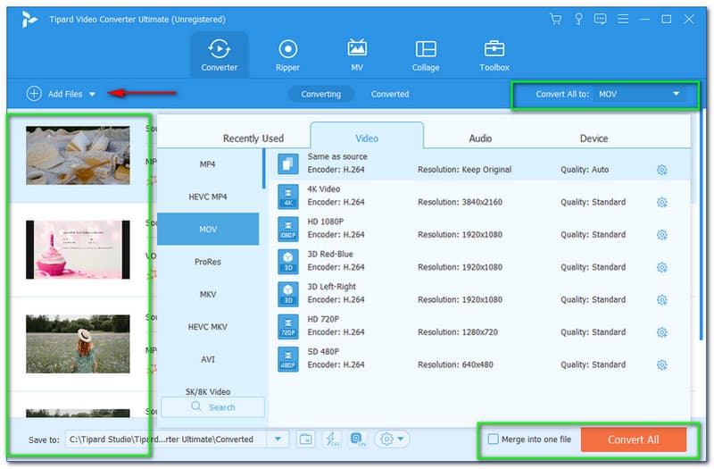Open the Save to path dropdown

(x=278, y=440)
